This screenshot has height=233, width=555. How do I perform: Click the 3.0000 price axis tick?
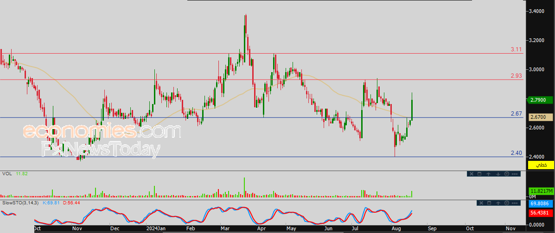[x=536, y=69]
